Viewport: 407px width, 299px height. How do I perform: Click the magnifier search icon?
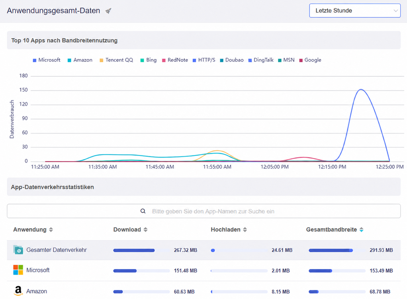pyautogui.click(x=143, y=211)
